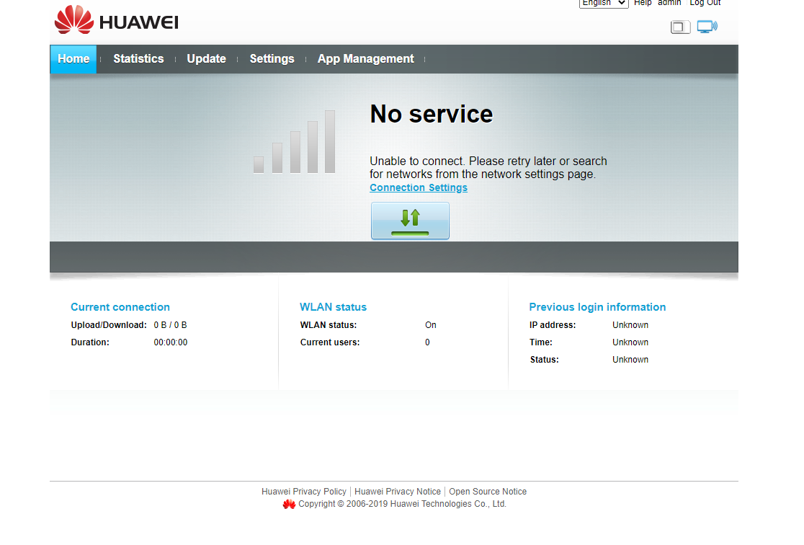Open the Open Source Notice link
804x545 pixels.
click(488, 492)
